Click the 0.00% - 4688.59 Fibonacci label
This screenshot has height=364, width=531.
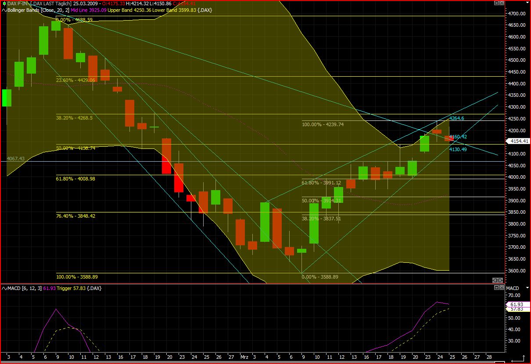(74, 20)
